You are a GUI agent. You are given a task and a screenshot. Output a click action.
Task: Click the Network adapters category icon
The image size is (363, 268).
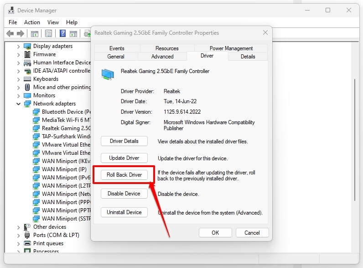[x=27, y=104]
